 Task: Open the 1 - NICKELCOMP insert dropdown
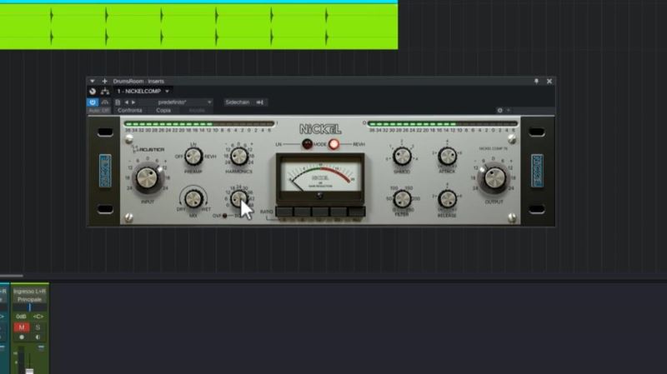pos(143,92)
